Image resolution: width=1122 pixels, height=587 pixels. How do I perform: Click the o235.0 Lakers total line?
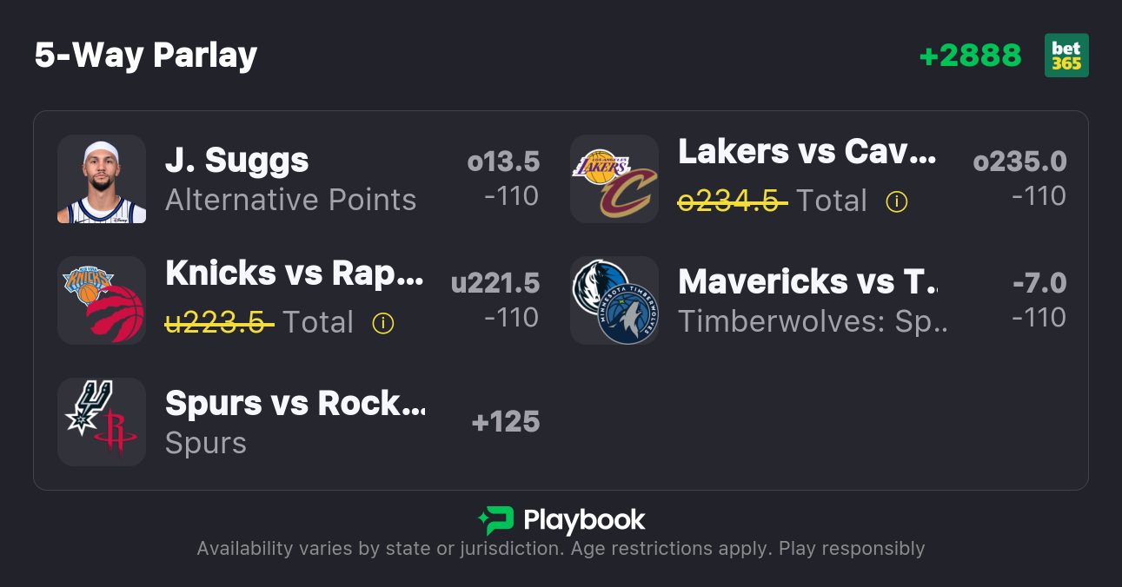1019,162
